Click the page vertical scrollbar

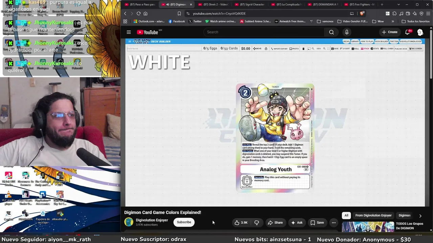[x=431, y=54]
